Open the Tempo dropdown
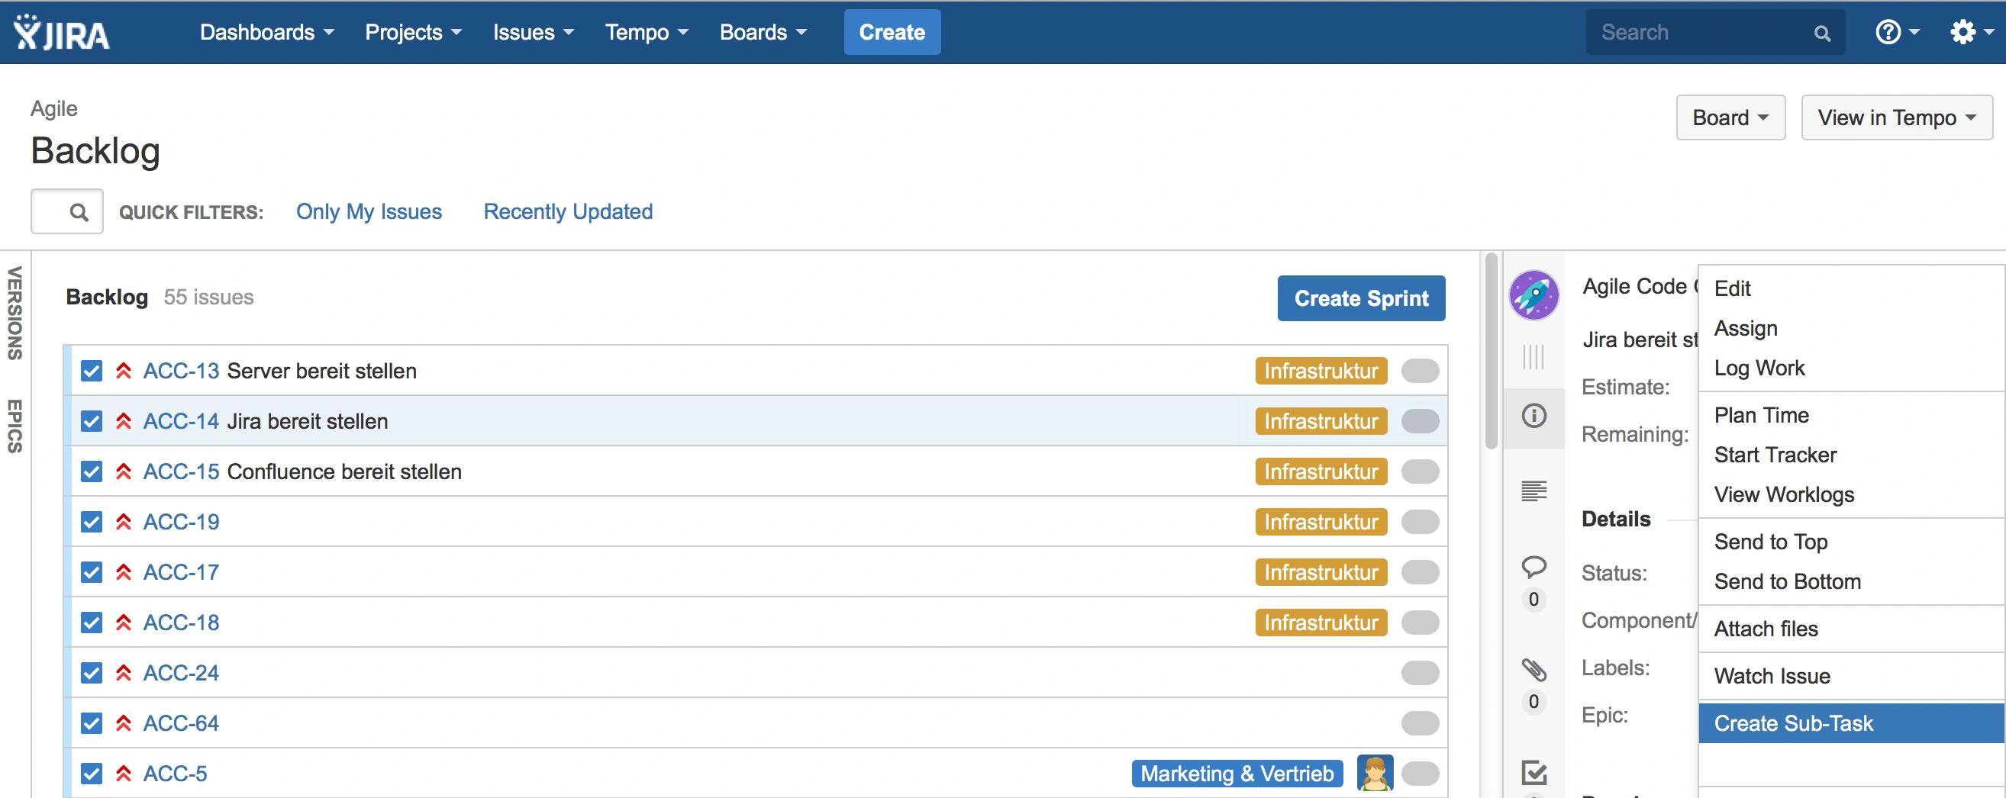This screenshot has width=2006, height=798. (647, 32)
